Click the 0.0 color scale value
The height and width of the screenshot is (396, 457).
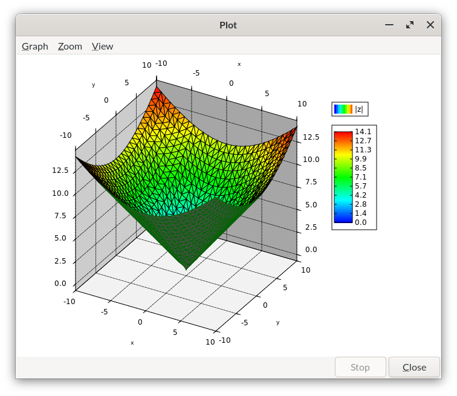click(360, 222)
